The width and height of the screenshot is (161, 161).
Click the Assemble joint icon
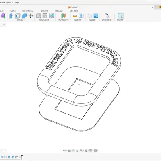click(x=107, y=16)
